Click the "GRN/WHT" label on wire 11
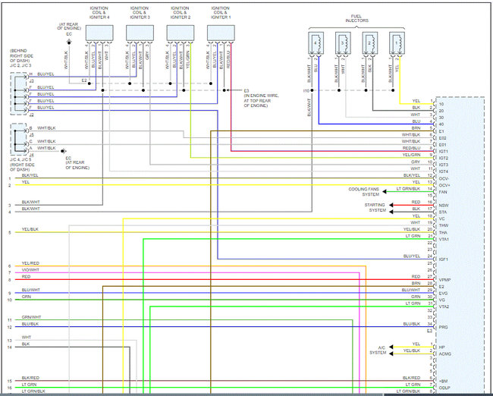493x396 pixels. click(x=31, y=317)
